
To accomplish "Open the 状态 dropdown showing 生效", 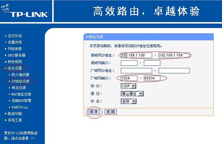I will pos(128,101).
